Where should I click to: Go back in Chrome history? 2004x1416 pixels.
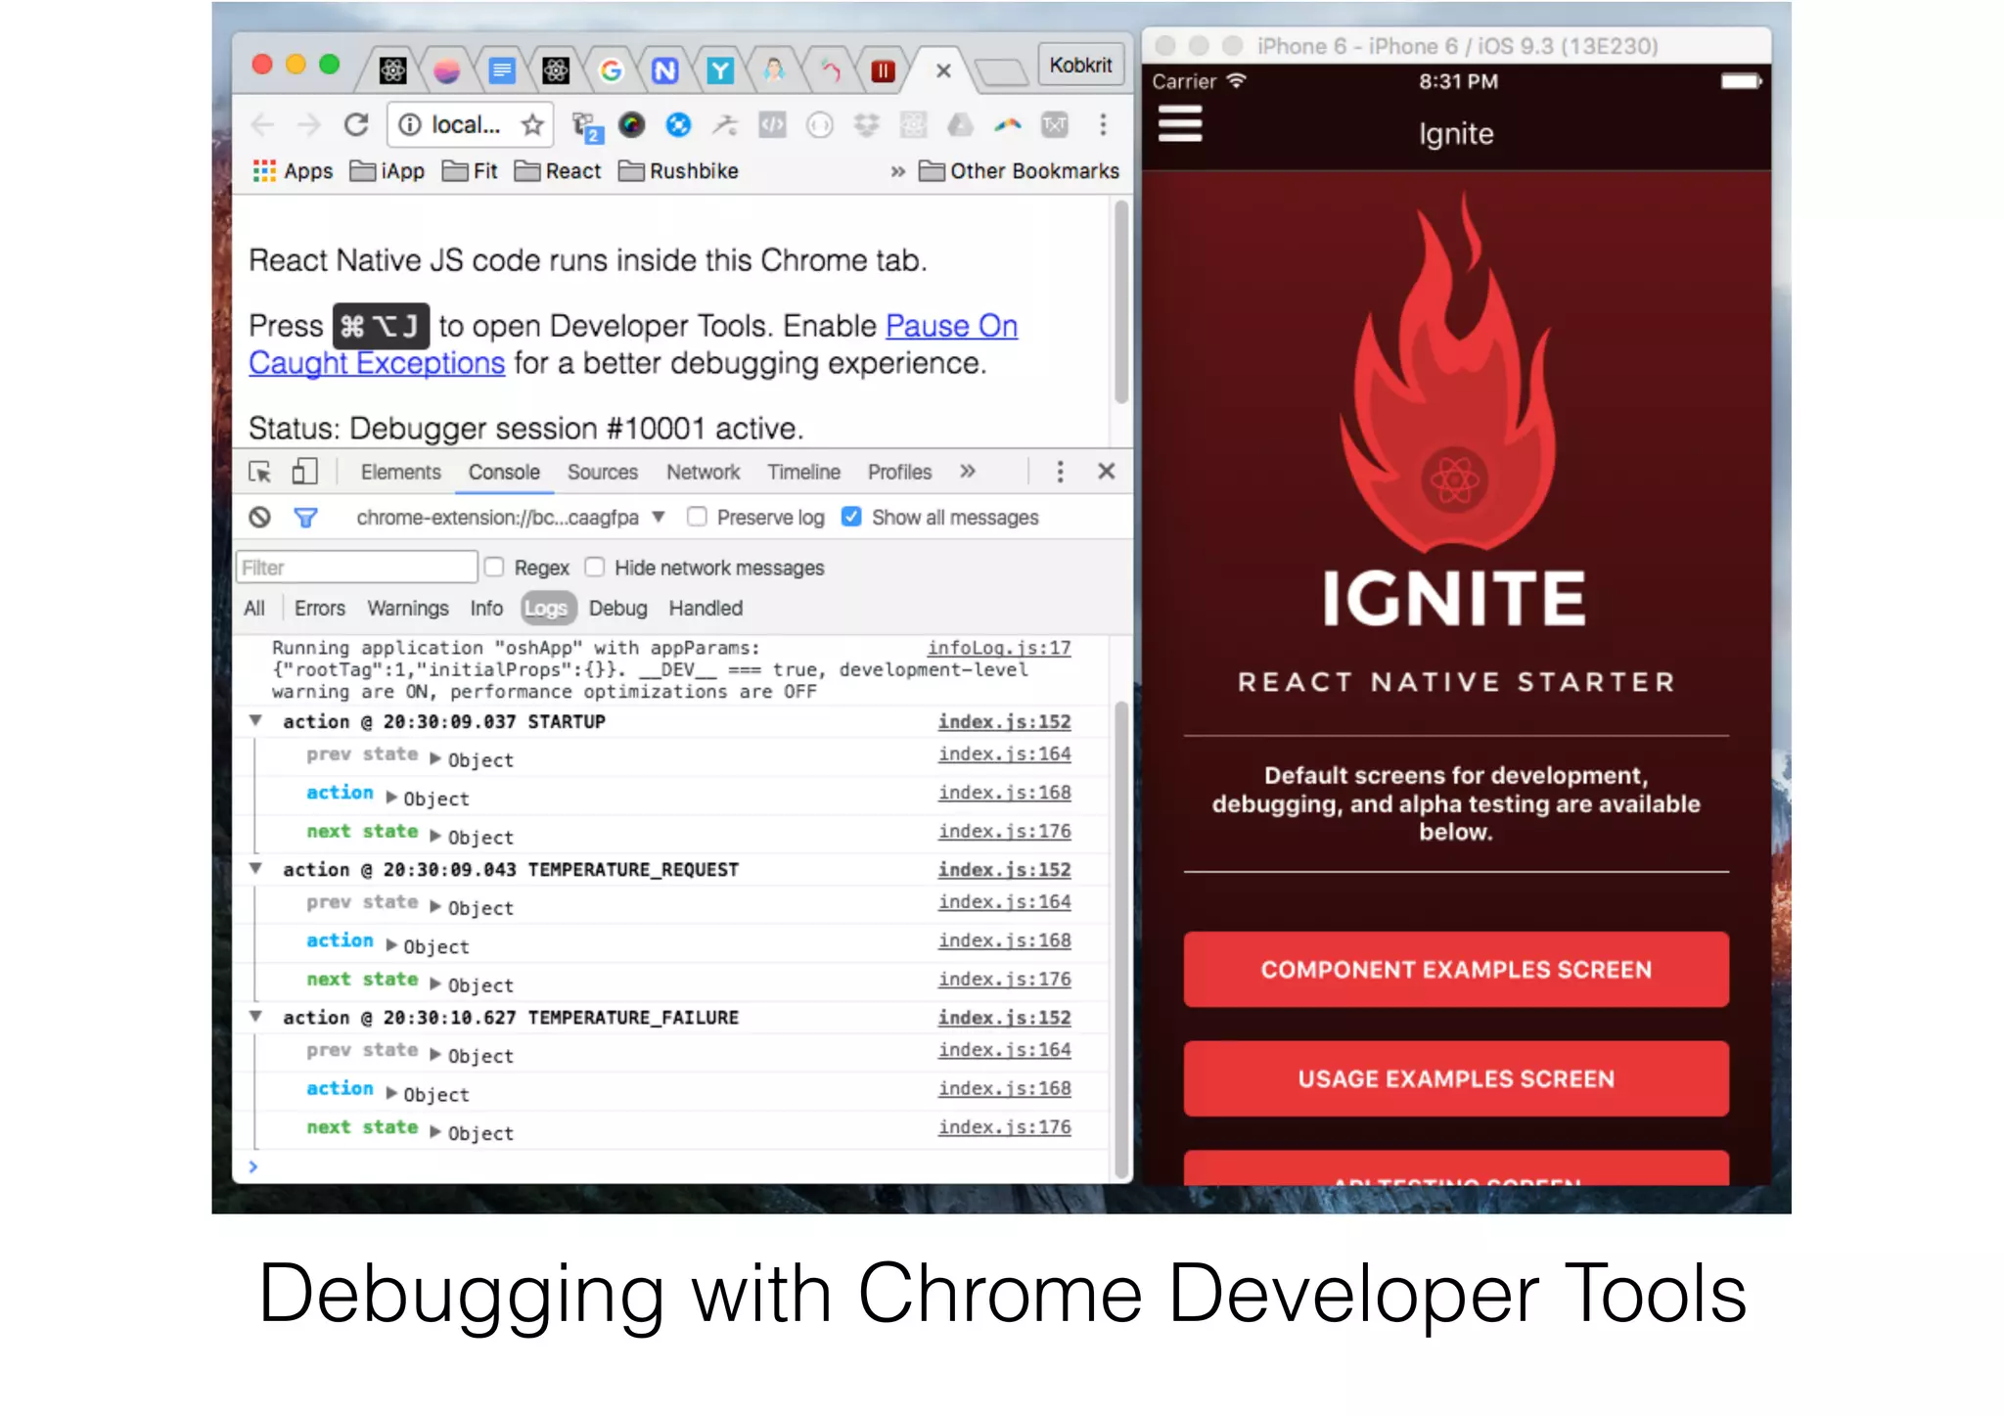click(x=262, y=125)
